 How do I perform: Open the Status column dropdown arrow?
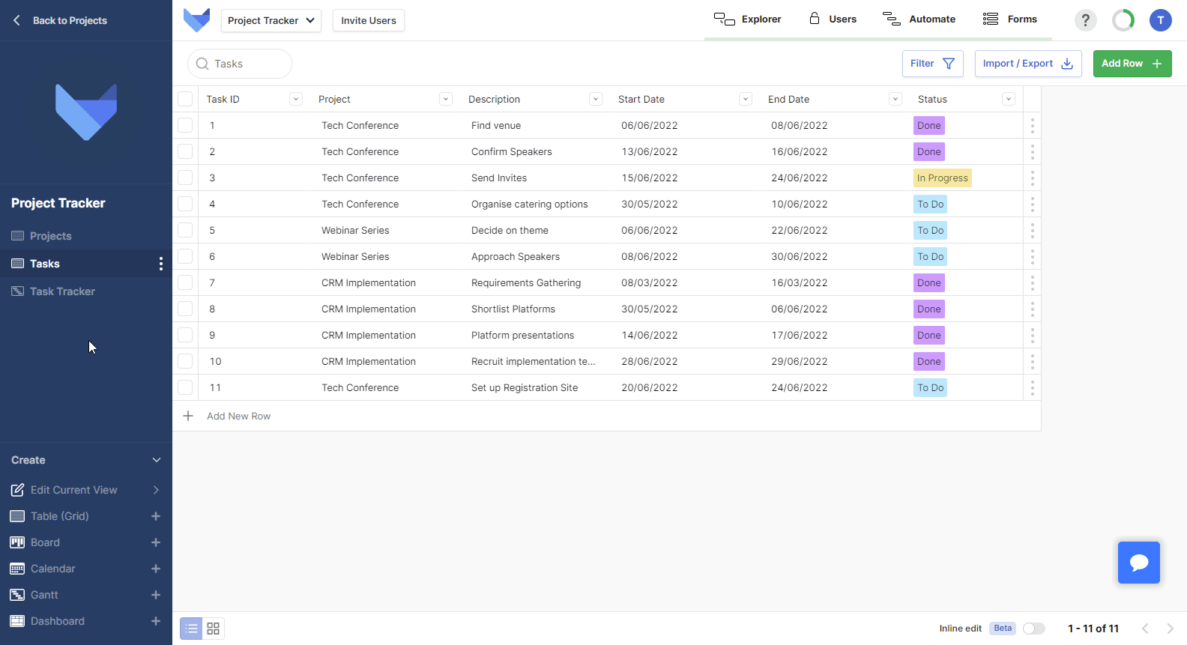click(1008, 99)
